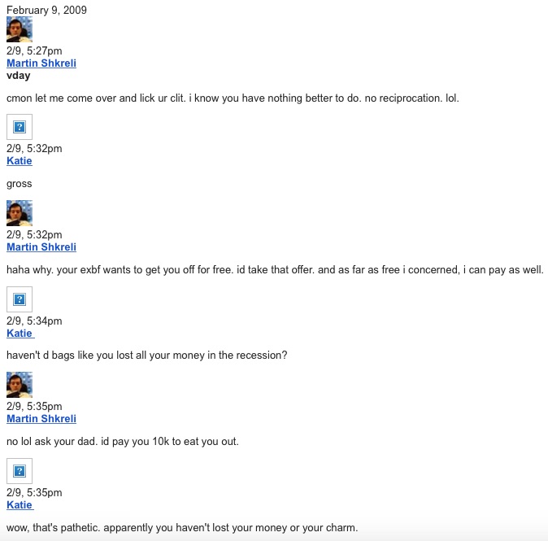548x541 pixels.
Task: Click the 5:32pm timestamp above Katie's name
Action: tap(34, 149)
